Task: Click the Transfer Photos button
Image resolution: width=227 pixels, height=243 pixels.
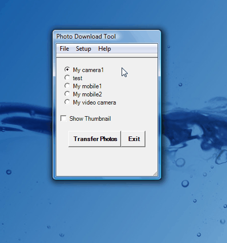Action: pos(95,139)
